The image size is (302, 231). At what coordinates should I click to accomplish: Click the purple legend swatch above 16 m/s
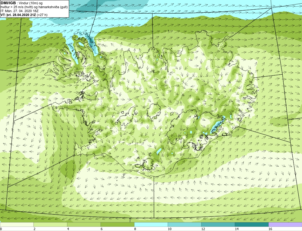coord(285,225)
